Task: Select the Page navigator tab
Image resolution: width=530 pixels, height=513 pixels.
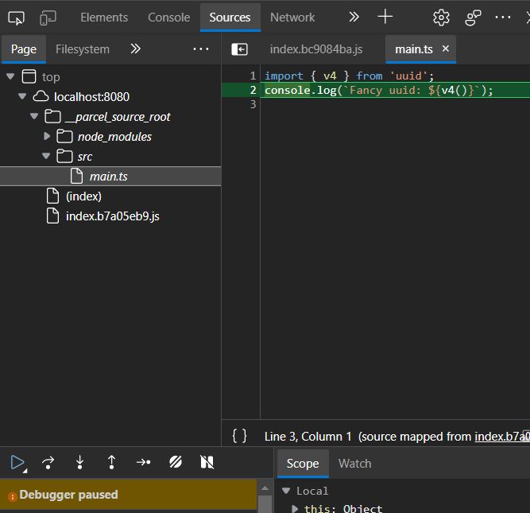Action: click(x=24, y=49)
